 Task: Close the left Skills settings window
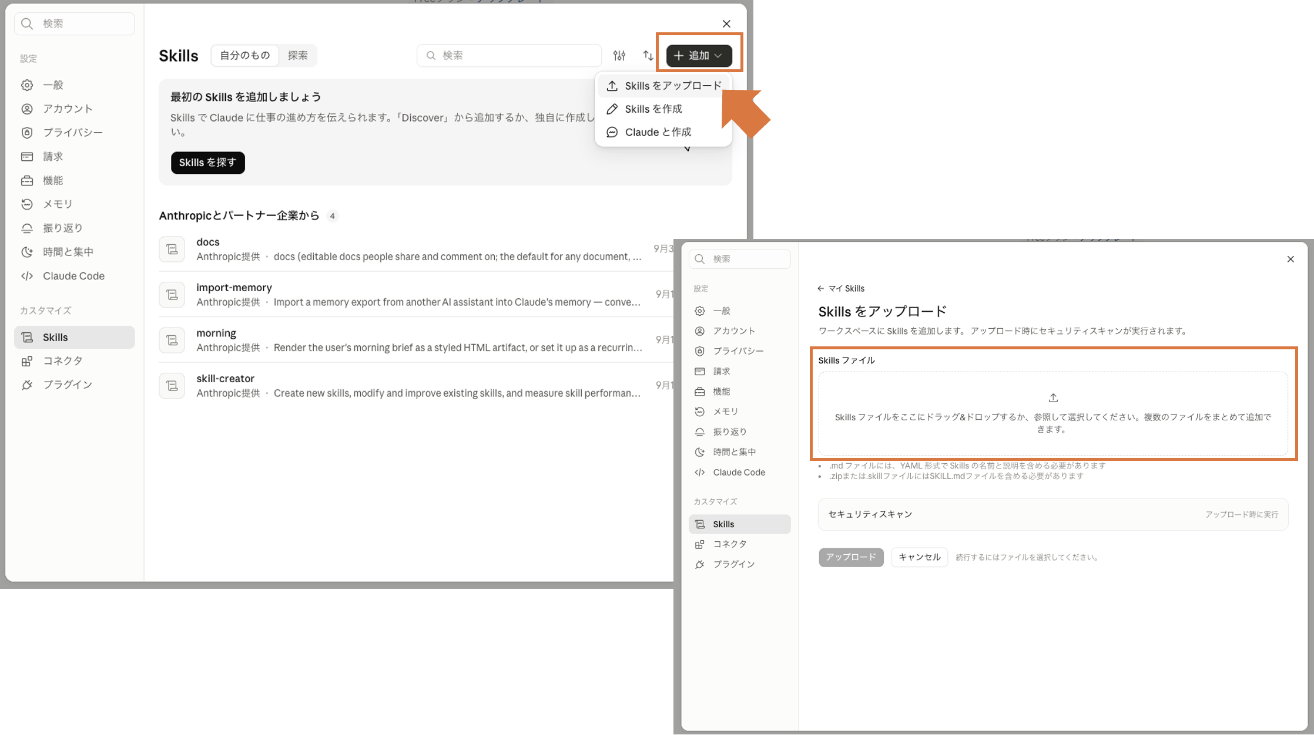726,23
